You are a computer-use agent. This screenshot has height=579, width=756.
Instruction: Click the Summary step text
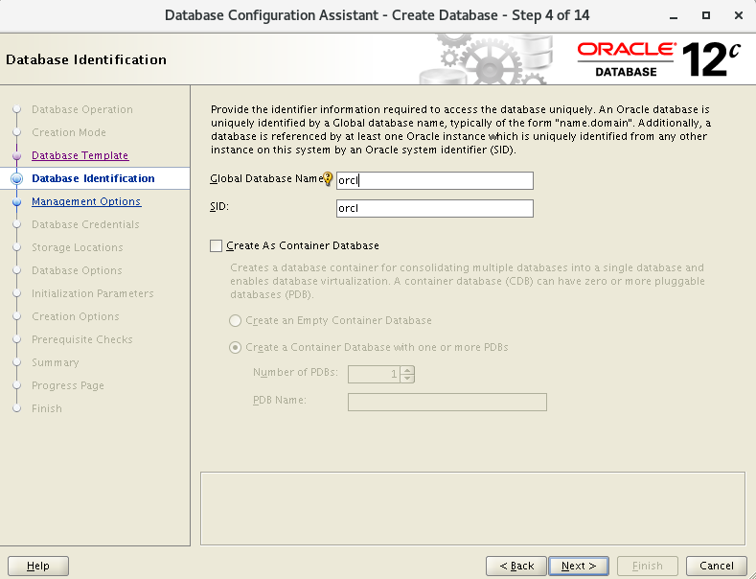coord(55,362)
